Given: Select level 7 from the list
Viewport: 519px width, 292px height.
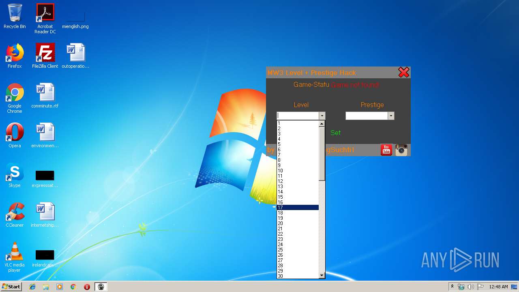Looking at the screenshot, I should click(298, 155).
